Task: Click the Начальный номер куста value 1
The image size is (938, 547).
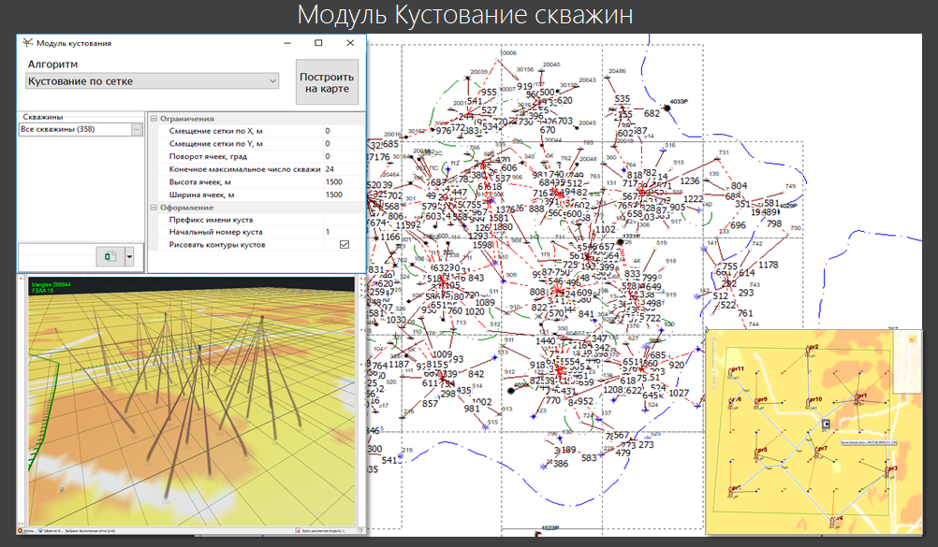Action: point(344,232)
